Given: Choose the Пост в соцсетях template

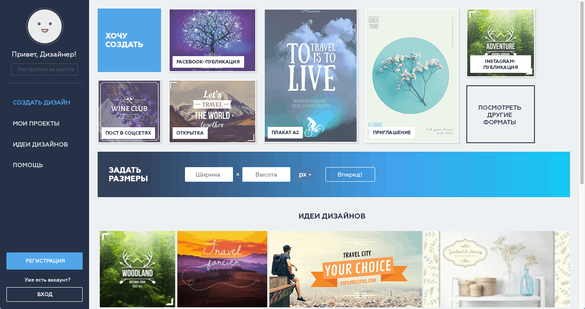Looking at the screenshot, I should 129,111.
